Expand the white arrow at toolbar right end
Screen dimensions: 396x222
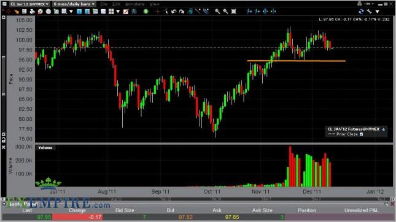tap(378, 12)
